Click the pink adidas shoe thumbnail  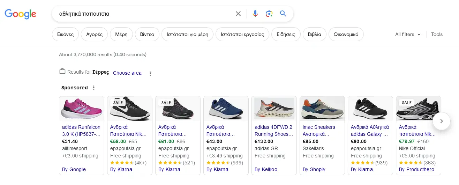(82, 109)
